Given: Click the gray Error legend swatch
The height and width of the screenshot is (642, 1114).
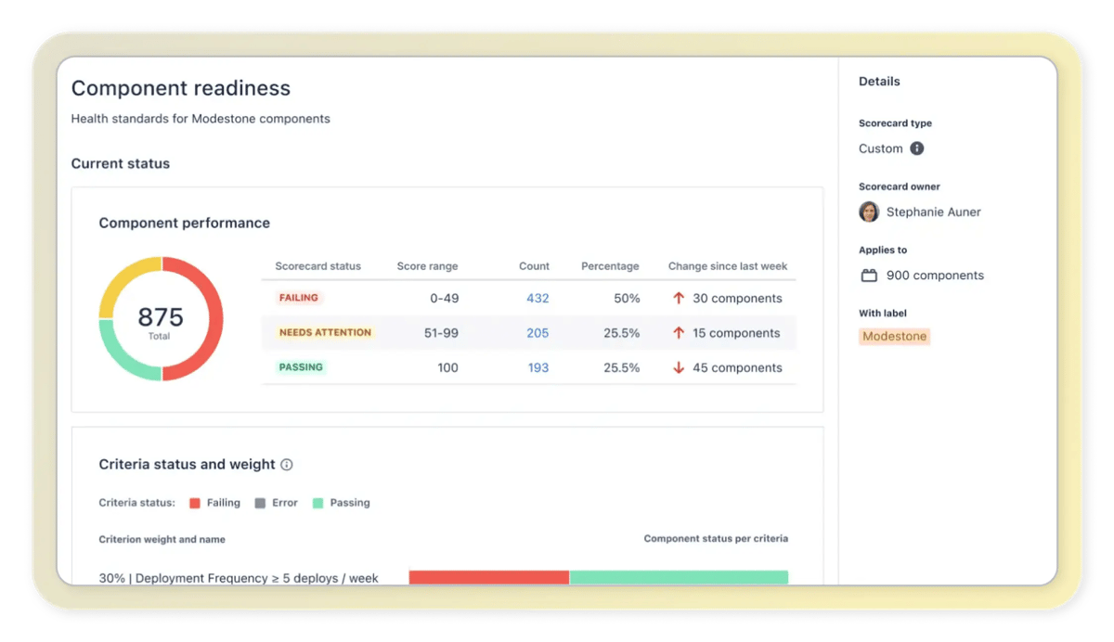Looking at the screenshot, I should [260, 503].
